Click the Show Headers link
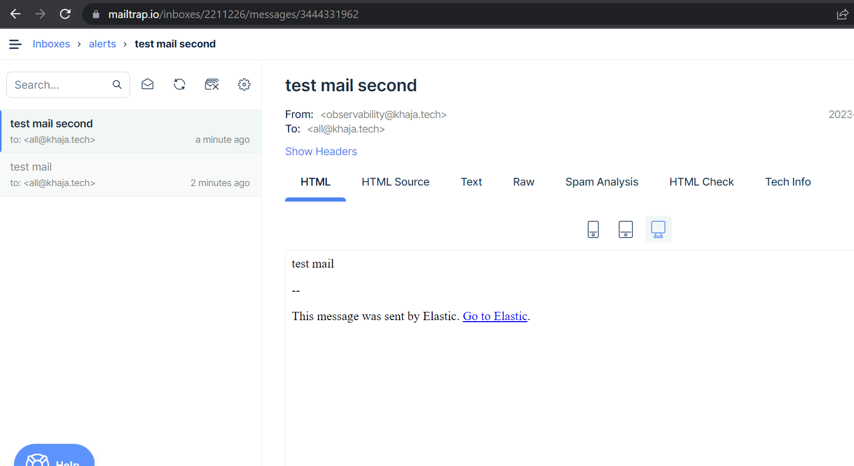Image resolution: width=854 pixels, height=466 pixels. (321, 152)
